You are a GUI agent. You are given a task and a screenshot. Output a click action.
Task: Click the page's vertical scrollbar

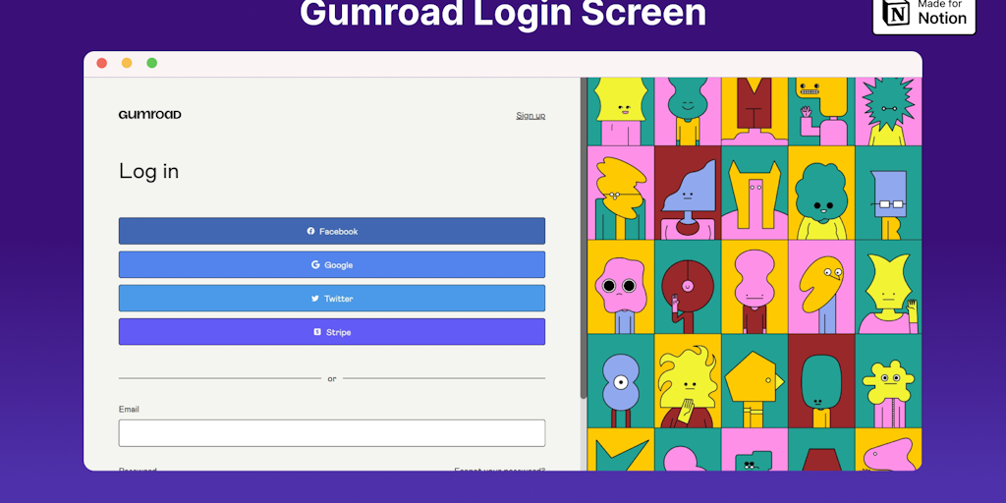pos(584,238)
